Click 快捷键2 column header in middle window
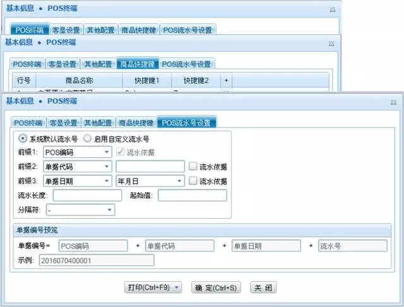The width and height of the screenshot is (404, 307). click(x=196, y=80)
